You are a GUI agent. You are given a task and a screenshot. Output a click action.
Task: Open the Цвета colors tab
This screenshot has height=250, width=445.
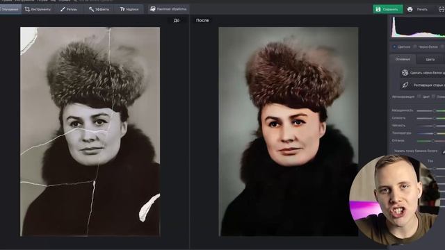pos(430,60)
